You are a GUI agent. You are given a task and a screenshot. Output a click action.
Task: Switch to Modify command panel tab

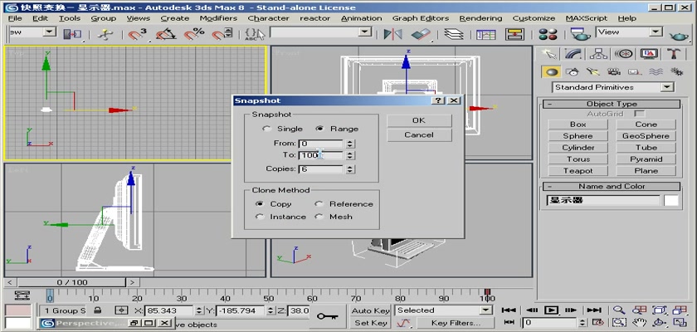(574, 54)
